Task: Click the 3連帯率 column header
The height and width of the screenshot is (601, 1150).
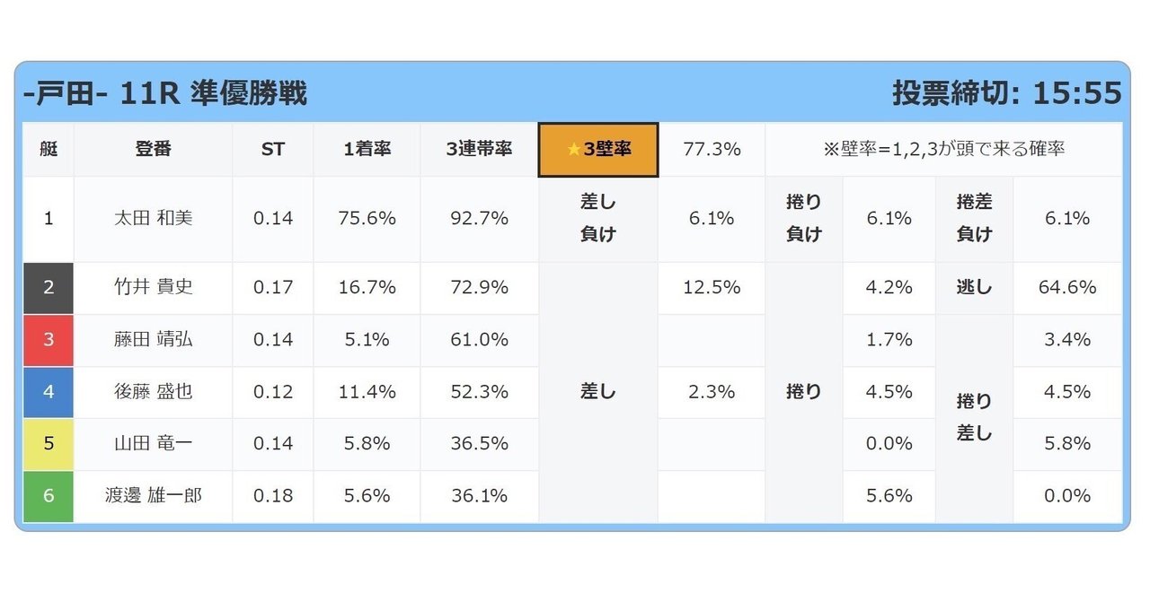Action: pos(479,150)
